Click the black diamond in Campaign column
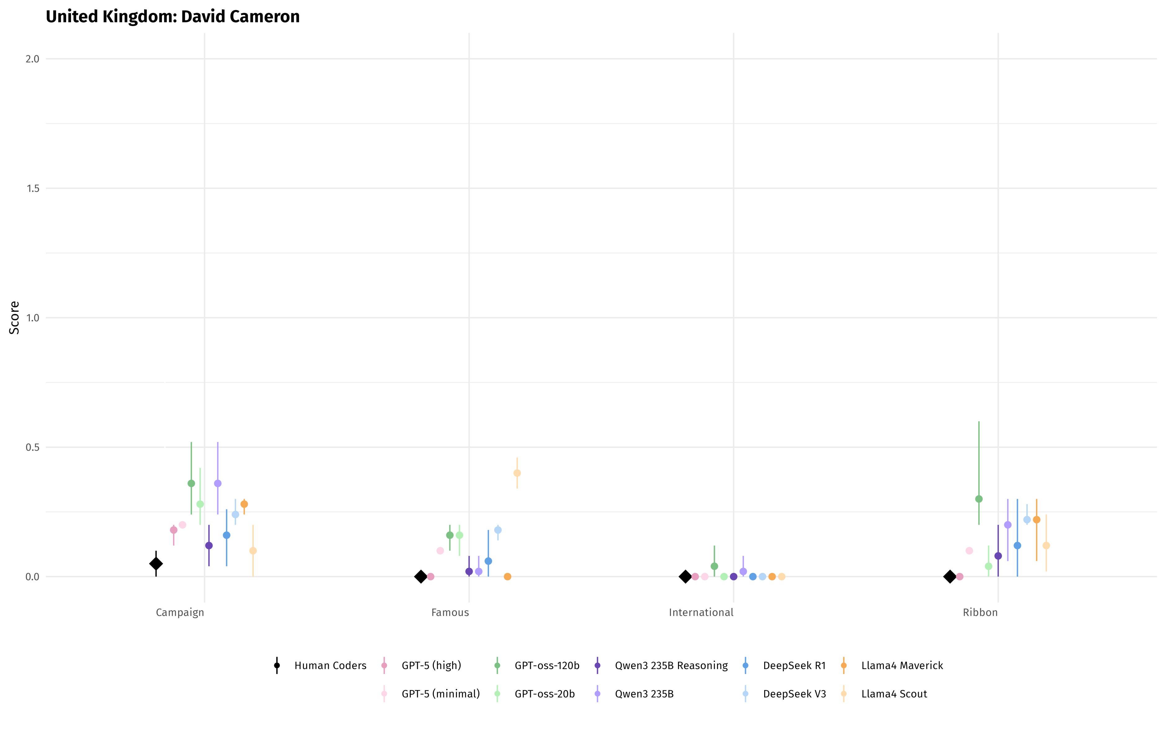Viewport: 1160px width, 735px height. point(156,564)
